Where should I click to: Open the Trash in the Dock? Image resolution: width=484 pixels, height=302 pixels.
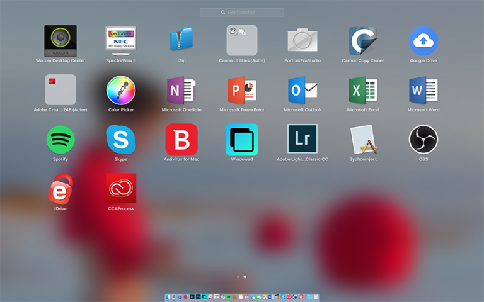pos(316,297)
